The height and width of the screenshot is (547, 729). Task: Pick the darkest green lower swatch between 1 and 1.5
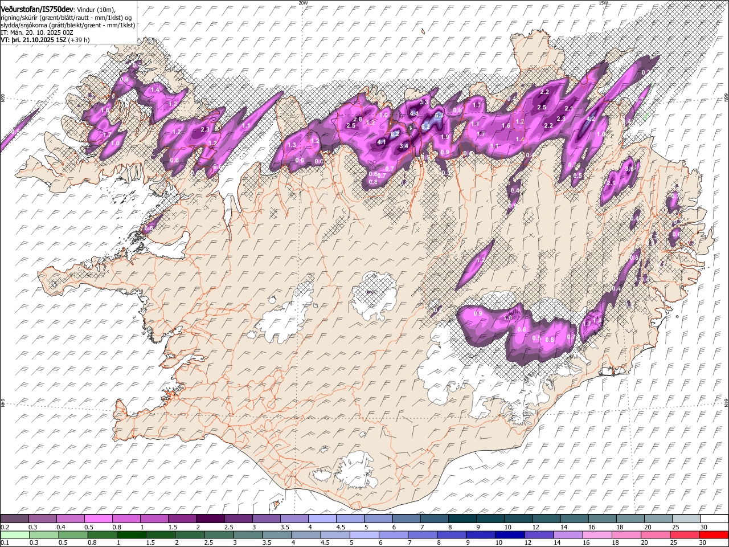(131, 534)
